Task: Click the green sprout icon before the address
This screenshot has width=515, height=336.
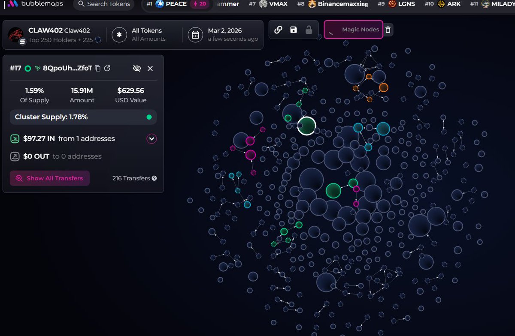Action: tap(38, 68)
